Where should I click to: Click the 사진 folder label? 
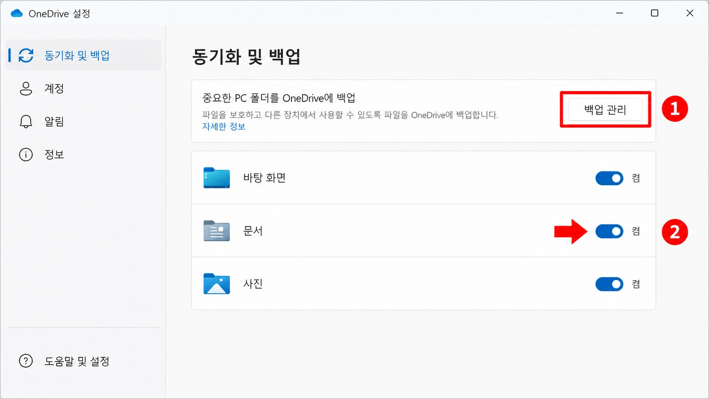pos(253,284)
